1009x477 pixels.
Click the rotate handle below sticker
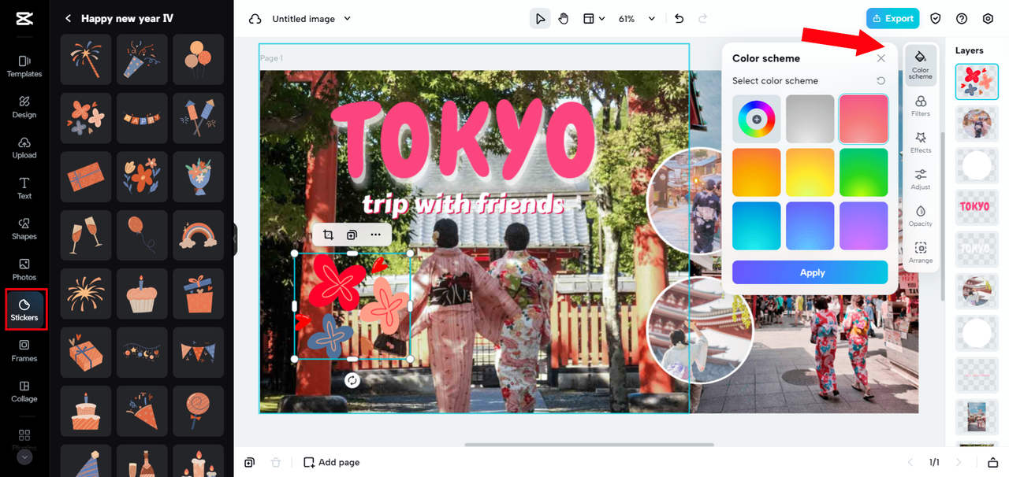pos(352,380)
